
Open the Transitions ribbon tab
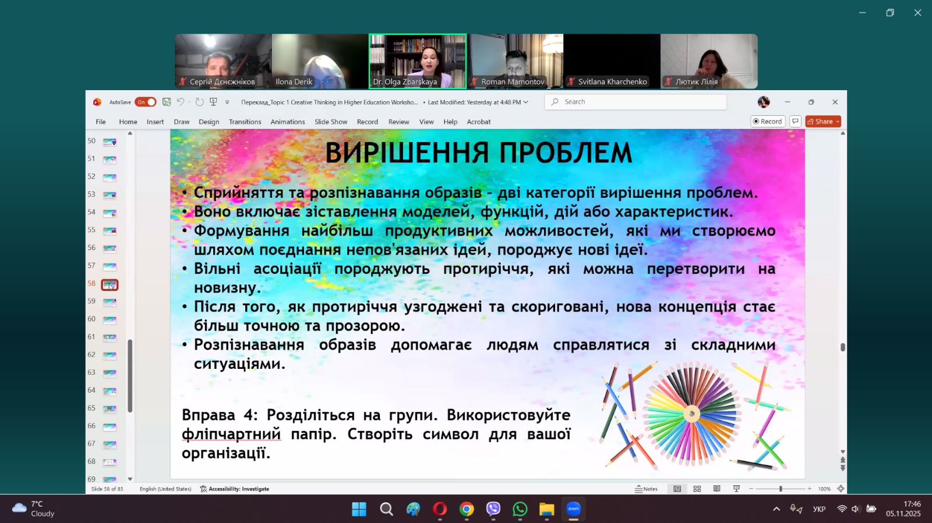tap(245, 122)
